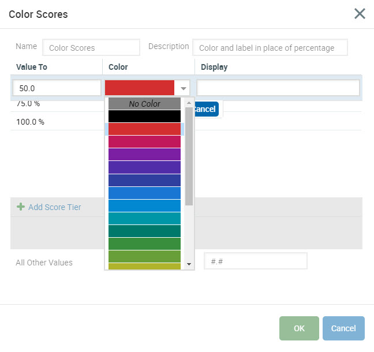
Task: Click the color list scrollbar thumb
Action: click(x=189, y=156)
